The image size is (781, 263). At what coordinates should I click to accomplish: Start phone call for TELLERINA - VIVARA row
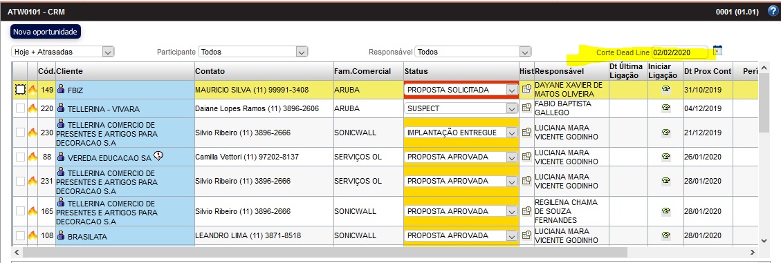pos(665,108)
